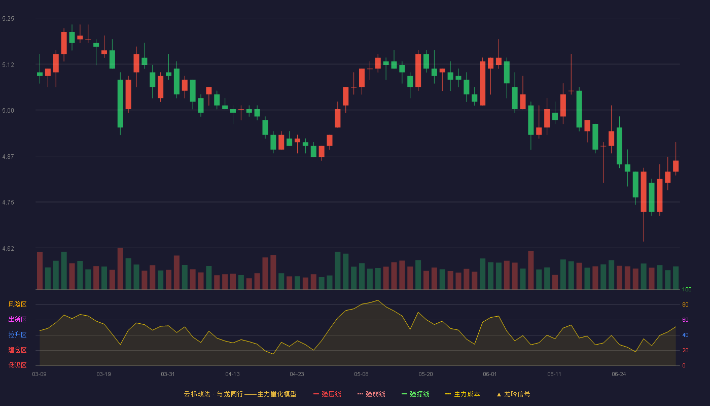Click the red 0 indicator scale value
Screen dimensions: 710x406
684,365
